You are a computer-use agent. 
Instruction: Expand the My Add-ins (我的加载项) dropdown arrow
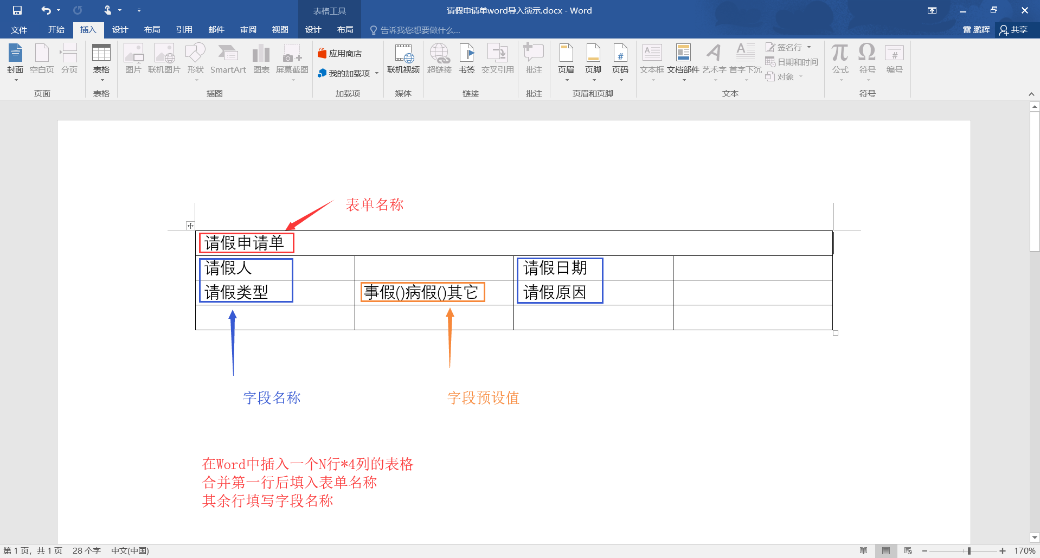pos(377,73)
